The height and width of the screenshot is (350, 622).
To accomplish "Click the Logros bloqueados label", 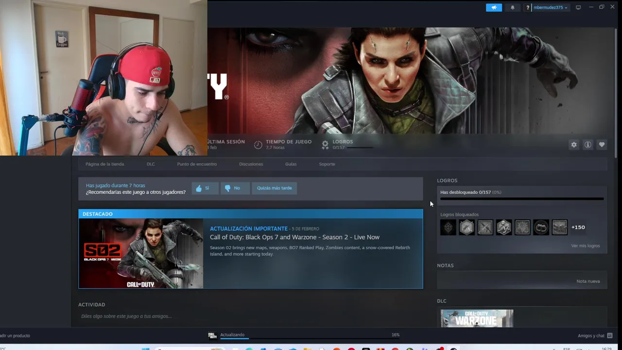I will [x=459, y=214].
